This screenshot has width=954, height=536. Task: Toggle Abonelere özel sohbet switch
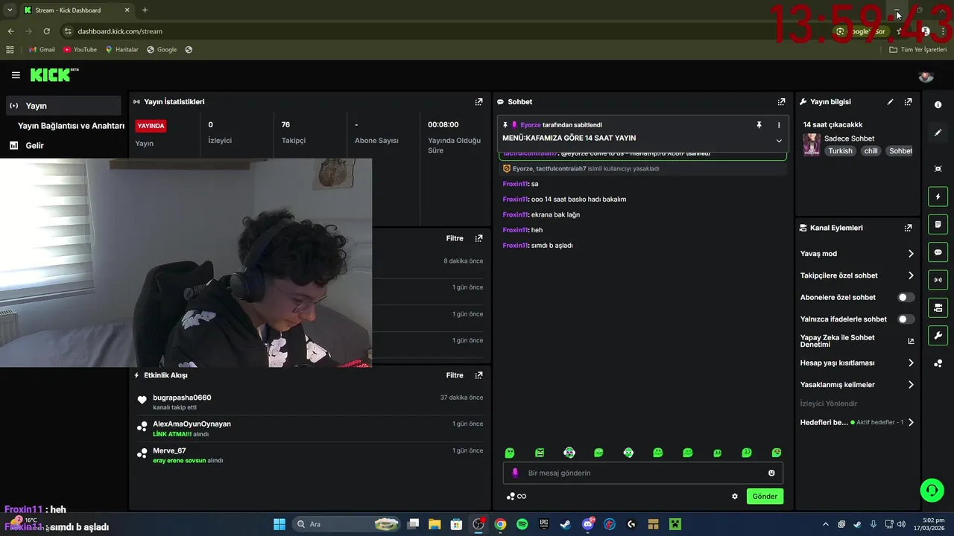pyautogui.click(x=906, y=297)
